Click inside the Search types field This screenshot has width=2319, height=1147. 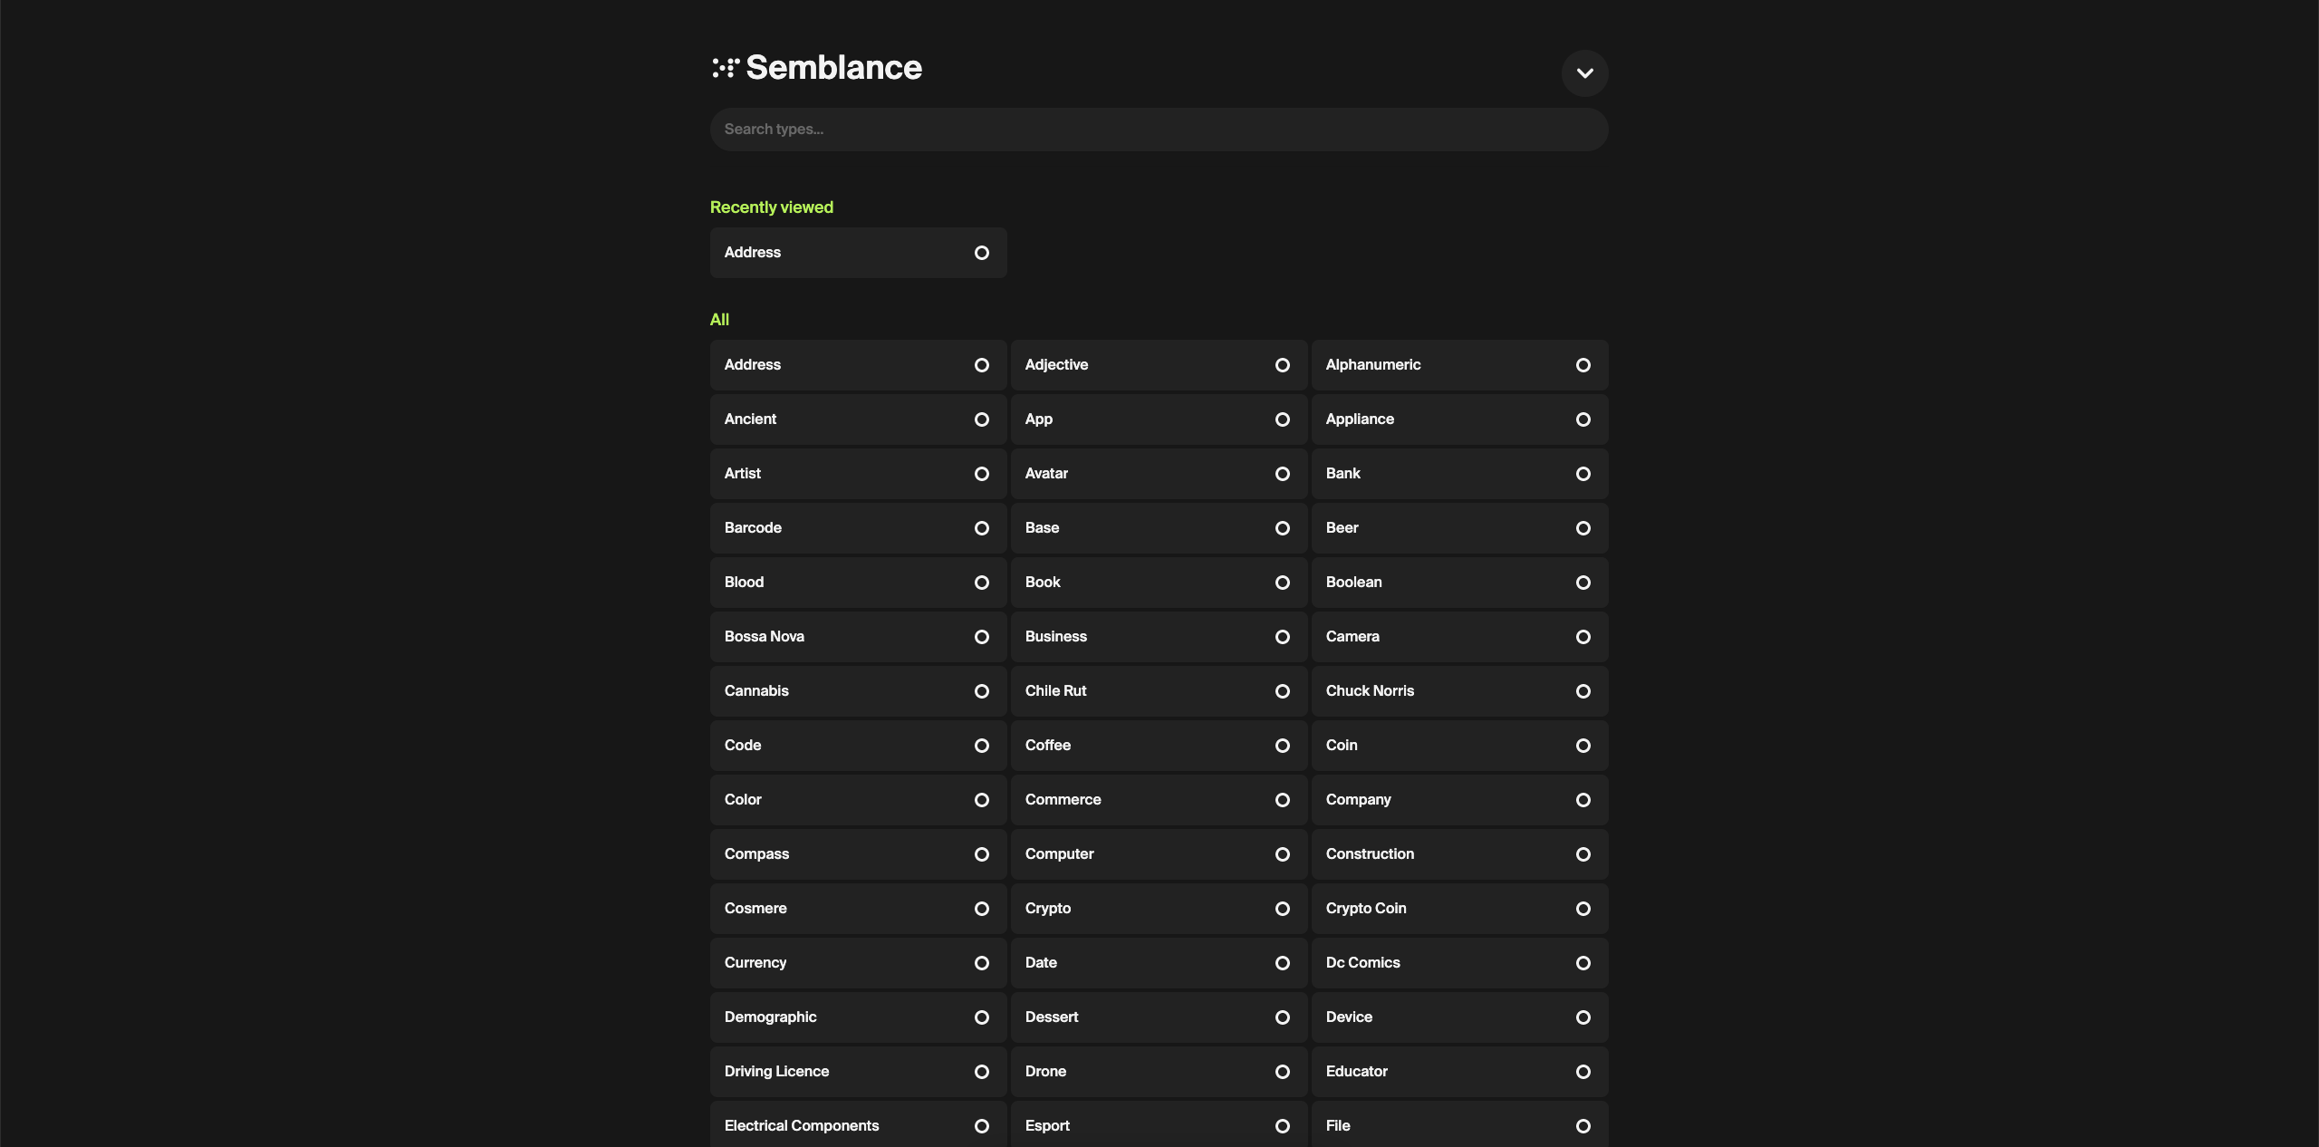[x=1159, y=129]
